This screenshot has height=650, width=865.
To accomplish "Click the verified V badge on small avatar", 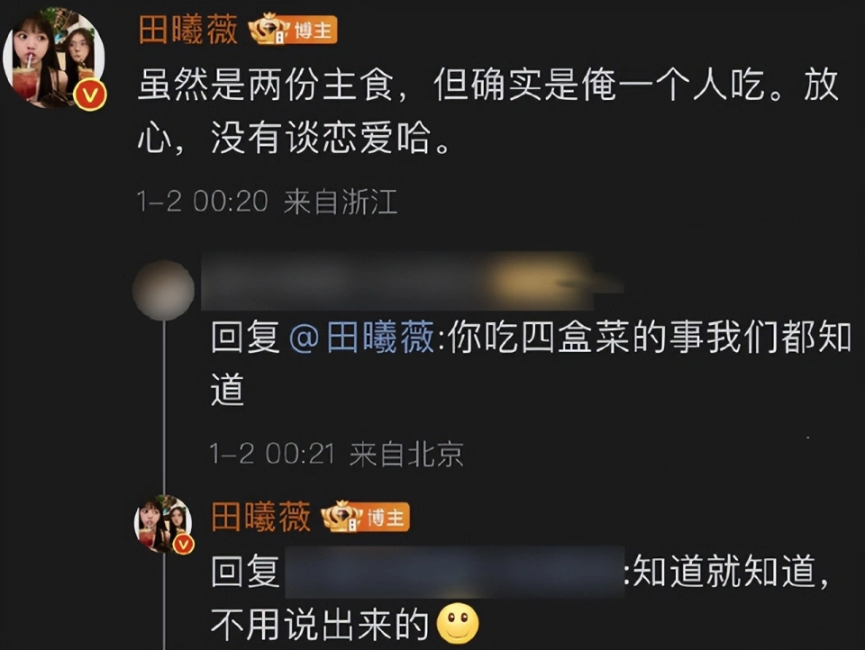I will [184, 545].
